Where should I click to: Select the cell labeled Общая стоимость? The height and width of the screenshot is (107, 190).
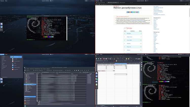pos(102,71)
